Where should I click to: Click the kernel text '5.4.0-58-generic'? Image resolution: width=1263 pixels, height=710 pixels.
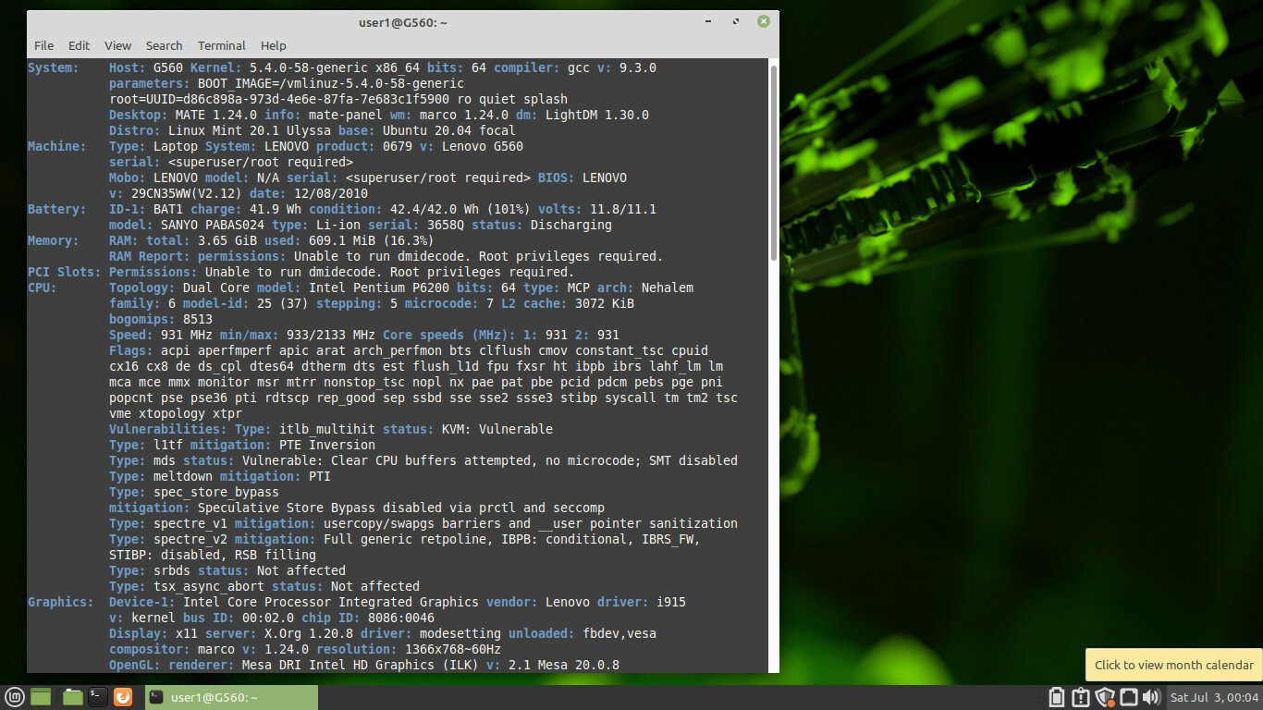[309, 67]
